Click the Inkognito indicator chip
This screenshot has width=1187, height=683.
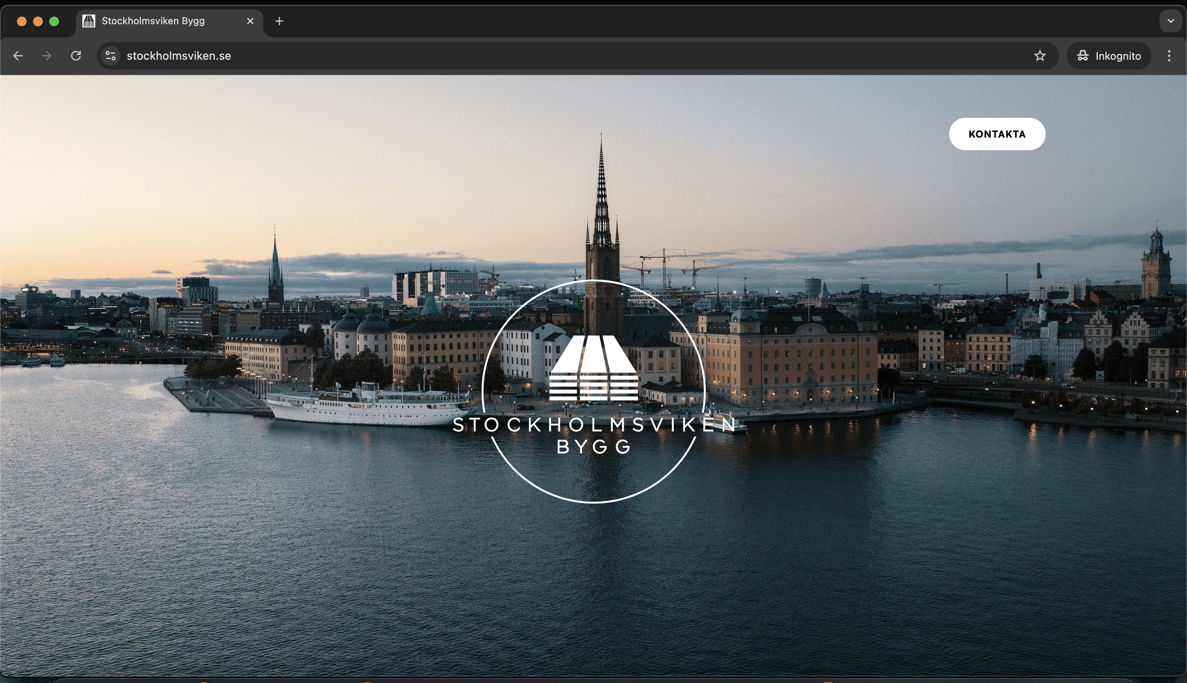(1109, 56)
